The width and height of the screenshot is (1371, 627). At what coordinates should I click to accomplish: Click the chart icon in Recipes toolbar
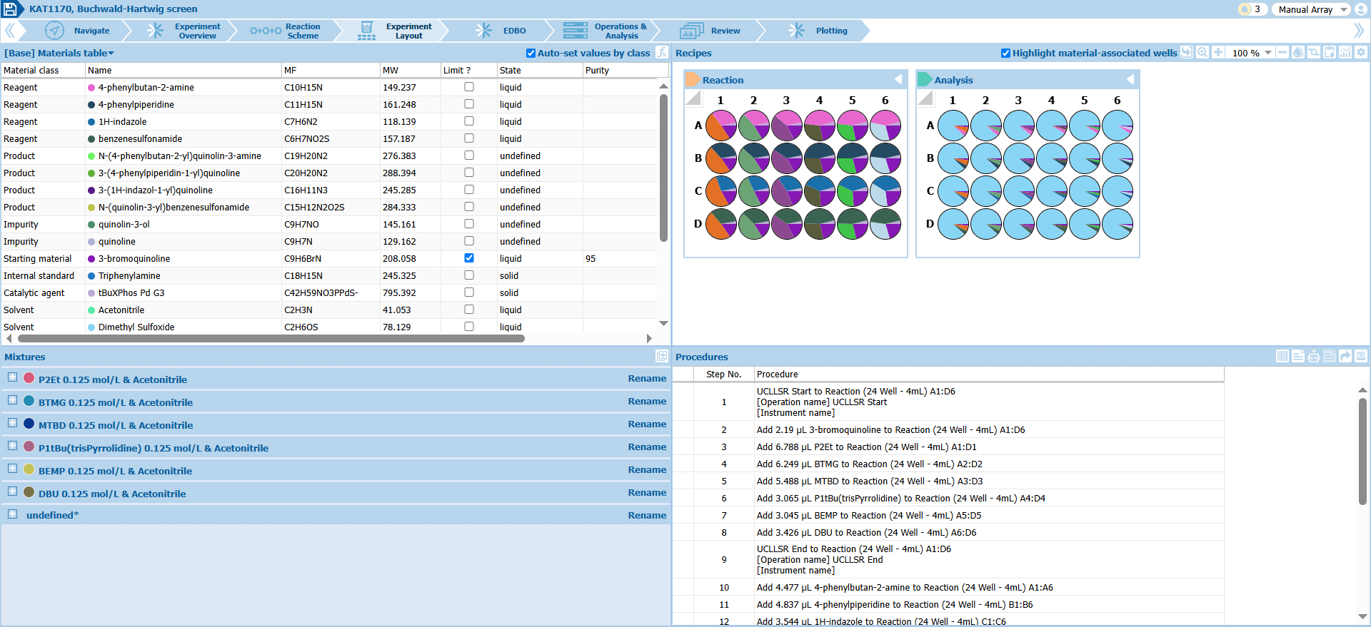pos(1345,53)
